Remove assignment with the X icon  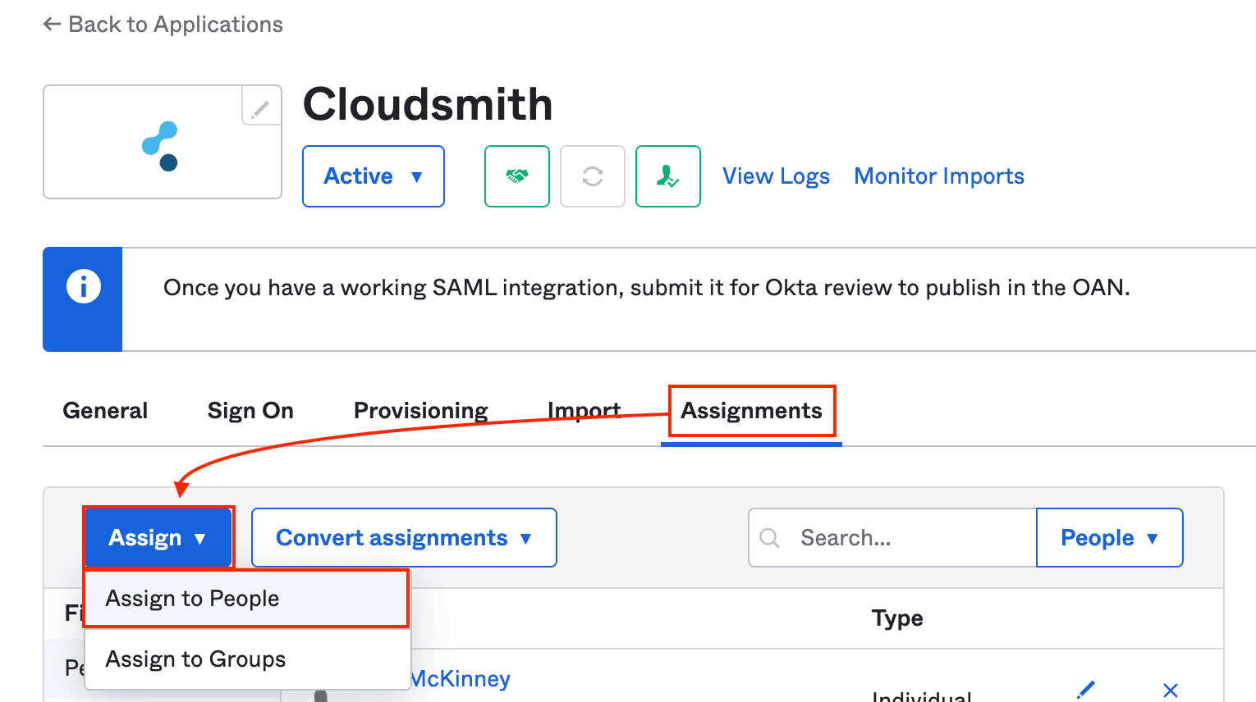(x=1171, y=690)
